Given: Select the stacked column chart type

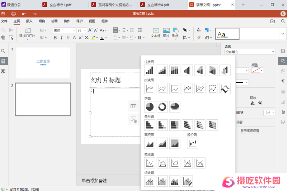Looking at the screenshot, I should [x=162, y=70].
